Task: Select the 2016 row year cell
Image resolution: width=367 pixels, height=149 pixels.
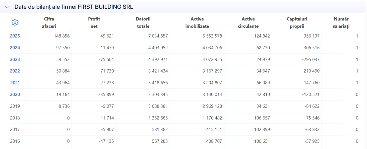Action: pyautogui.click(x=15, y=141)
